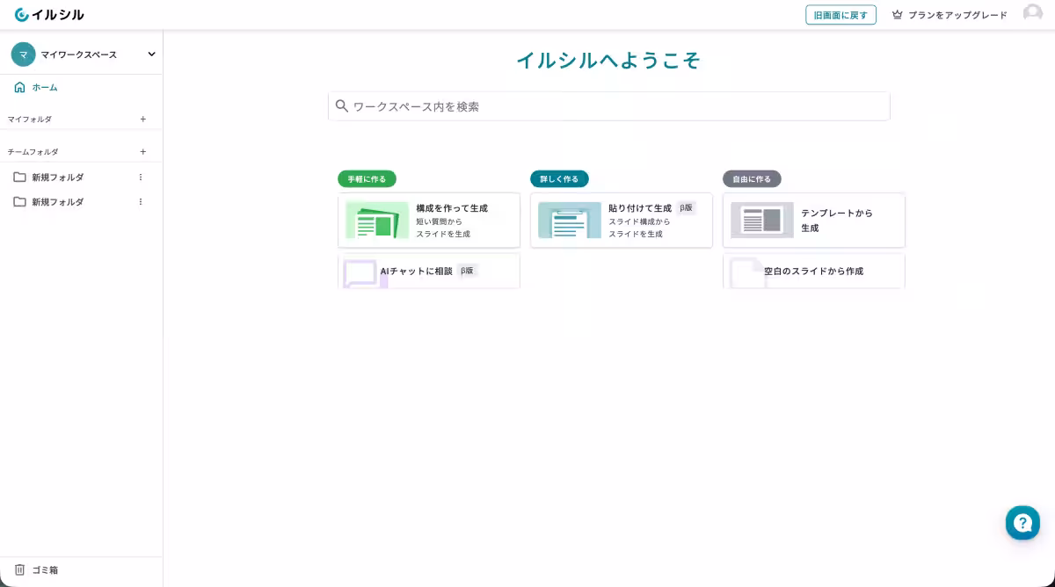Click the 旧画面に戻す button
The width and height of the screenshot is (1055, 587).
[x=840, y=14]
